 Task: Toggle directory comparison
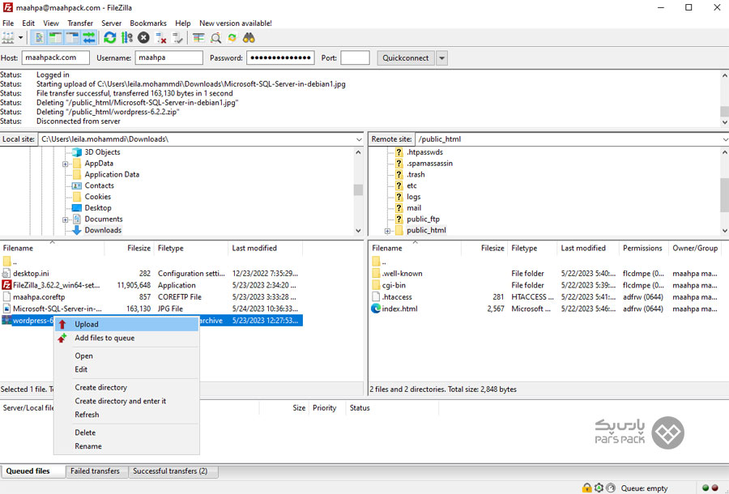click(x=215, y=38)
